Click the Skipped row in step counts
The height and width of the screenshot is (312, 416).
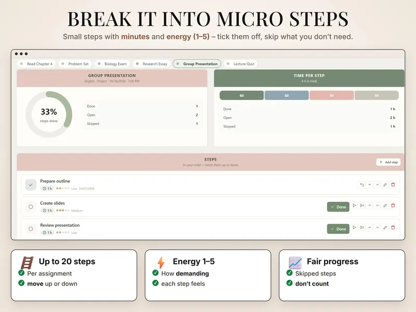[x=142, y=124]
